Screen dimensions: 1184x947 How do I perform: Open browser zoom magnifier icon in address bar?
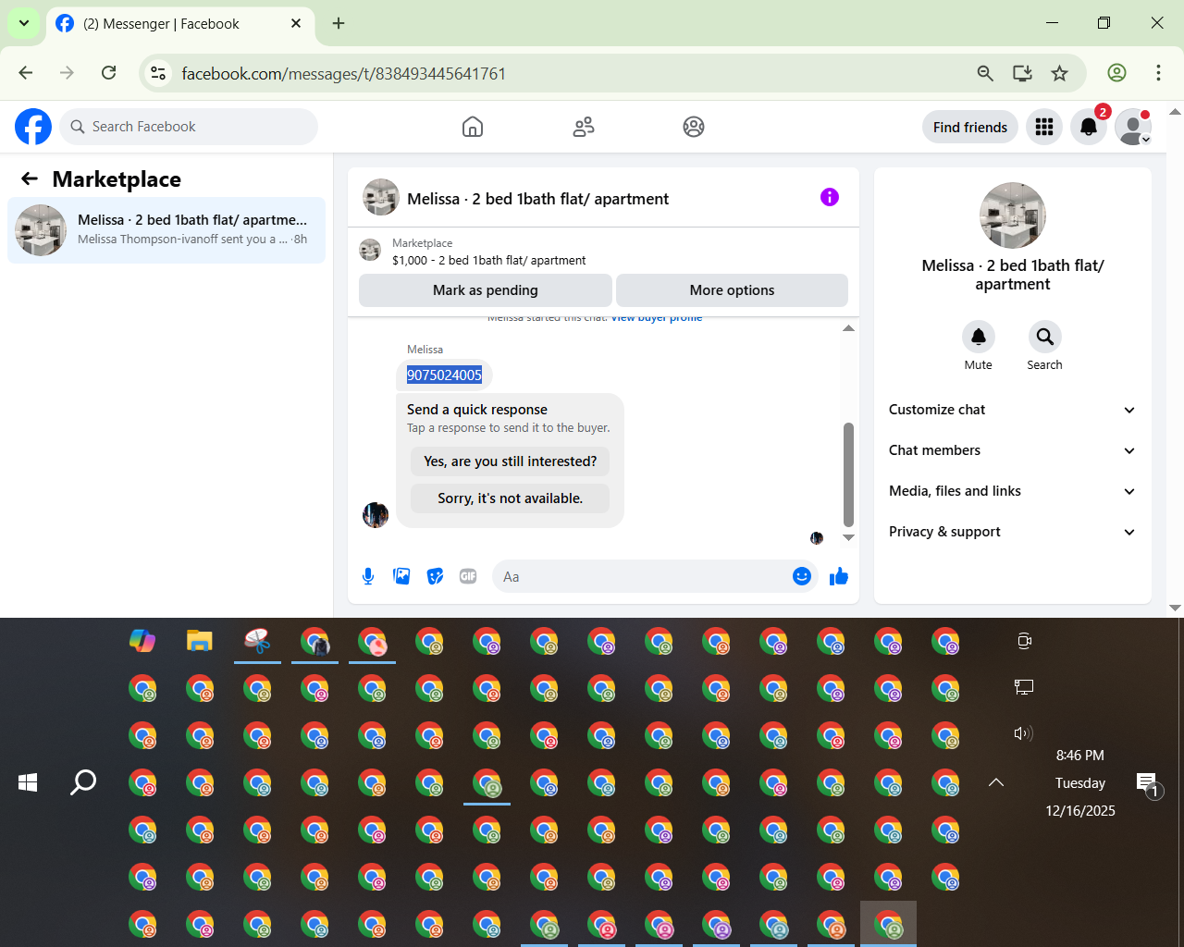[985, 73]
